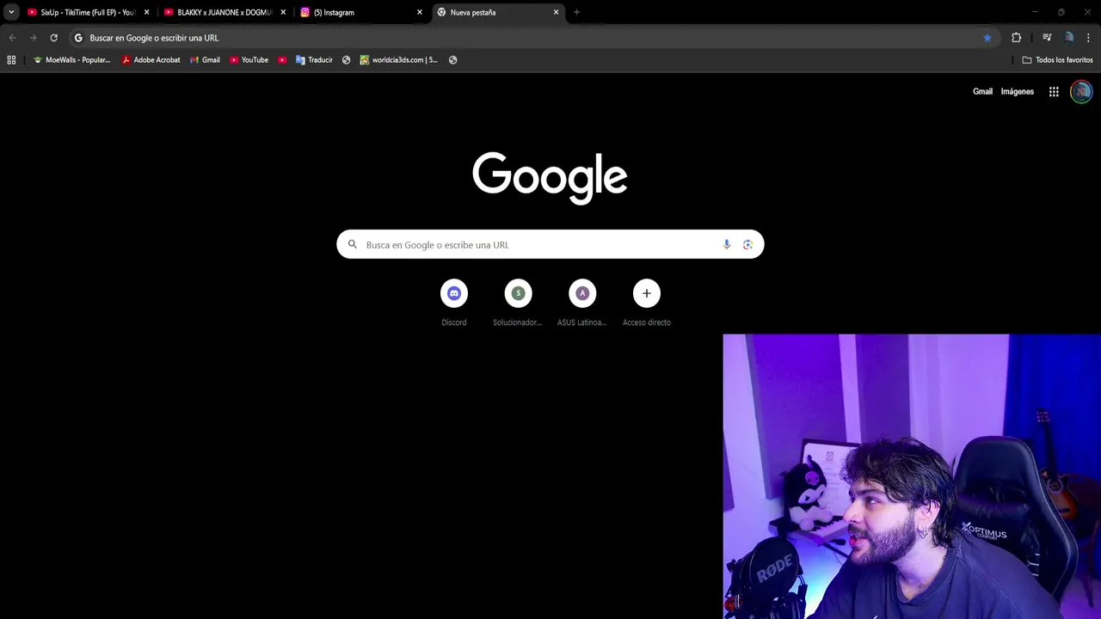Open the Solucionador shortcut
This screenshot has height=619, width=1101.
click(518, 303)
